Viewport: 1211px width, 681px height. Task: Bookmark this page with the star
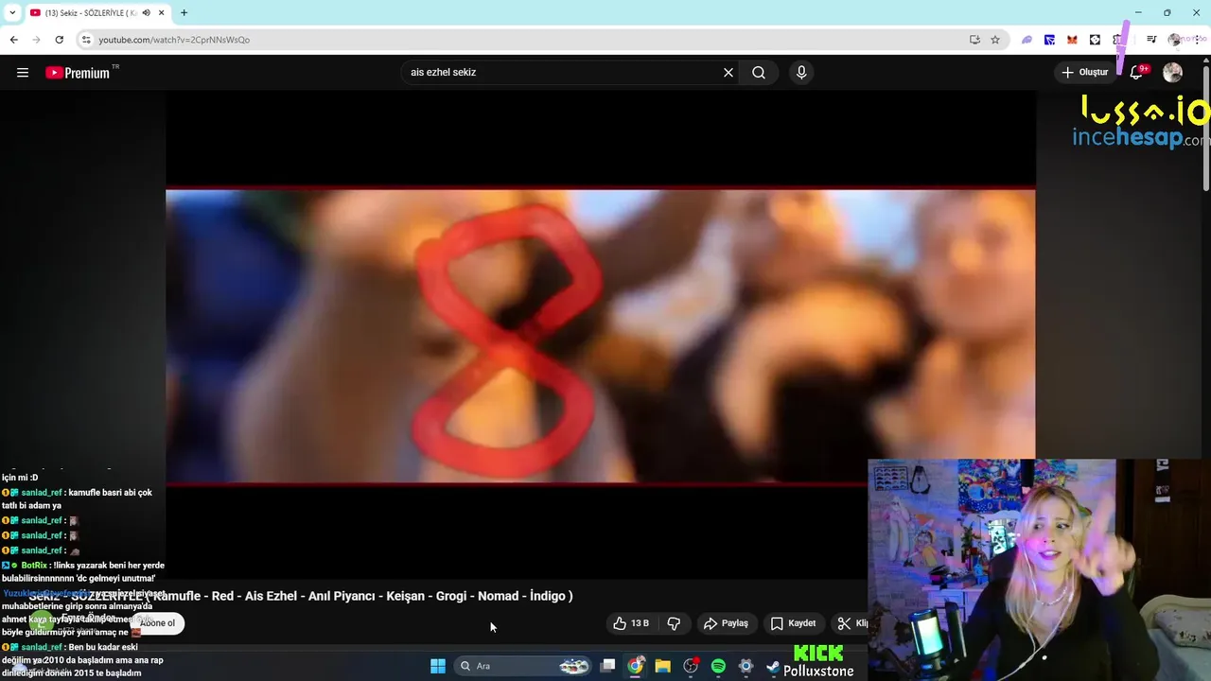pyautogui.click(x=995, y=40)
